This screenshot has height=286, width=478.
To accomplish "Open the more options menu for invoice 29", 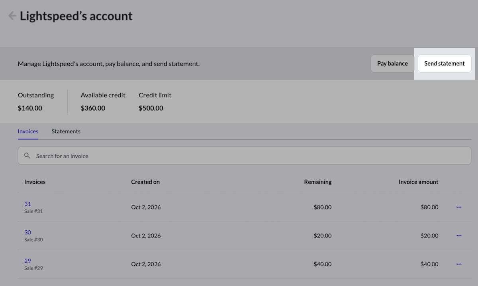I will 459,264.
